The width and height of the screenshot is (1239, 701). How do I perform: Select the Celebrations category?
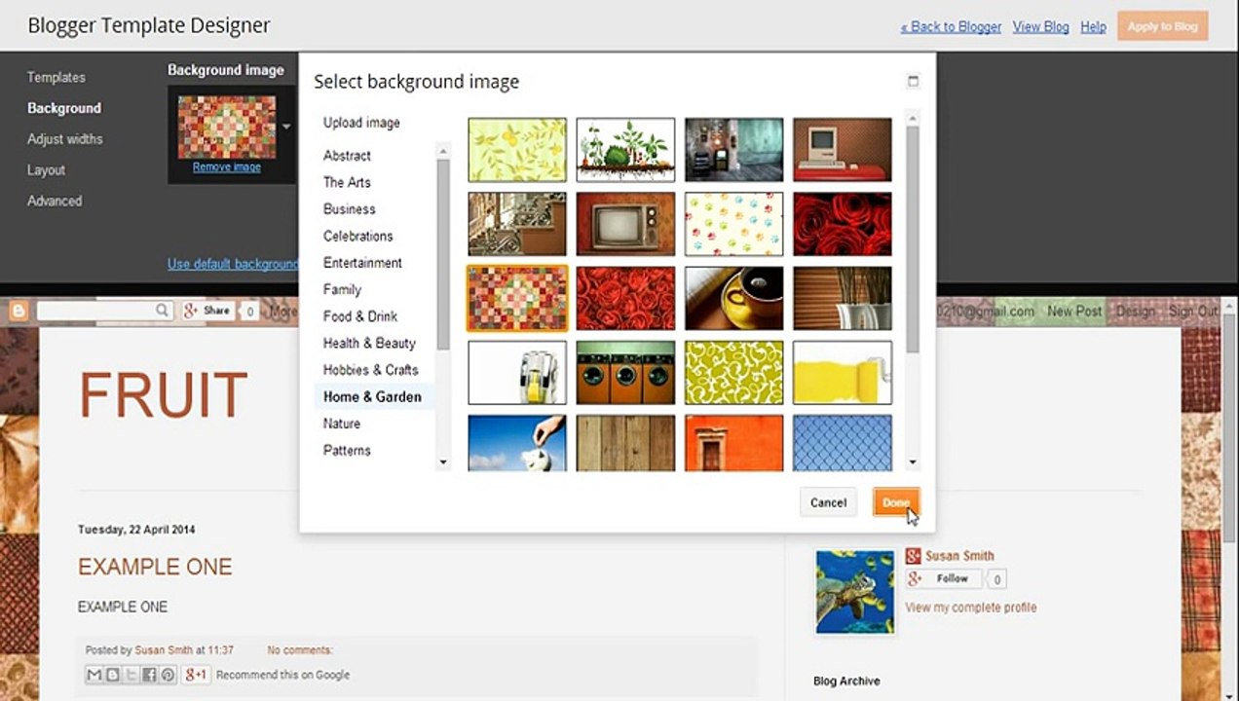point(358,237)
